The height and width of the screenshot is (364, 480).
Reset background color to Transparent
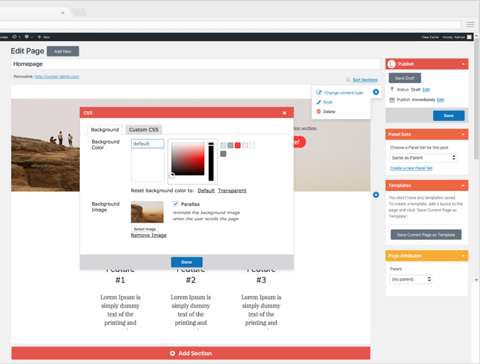click(232, 190)
